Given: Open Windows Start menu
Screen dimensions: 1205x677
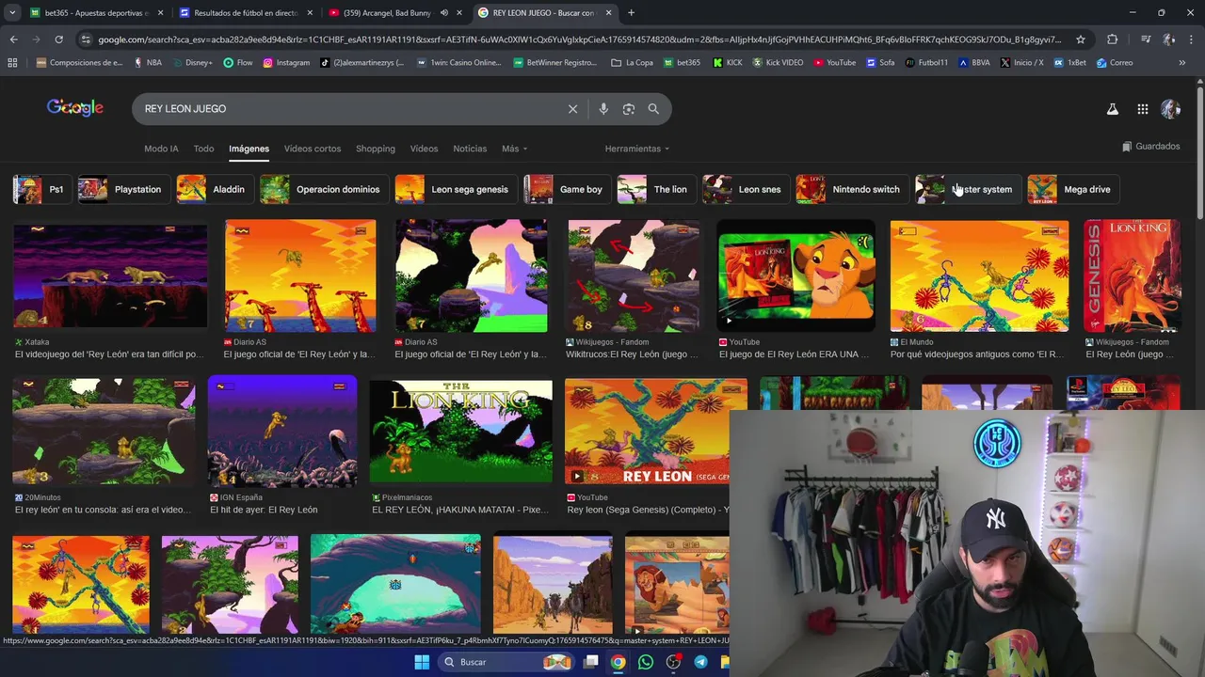Looking at the screenshot, I should [x=422, y=662].
